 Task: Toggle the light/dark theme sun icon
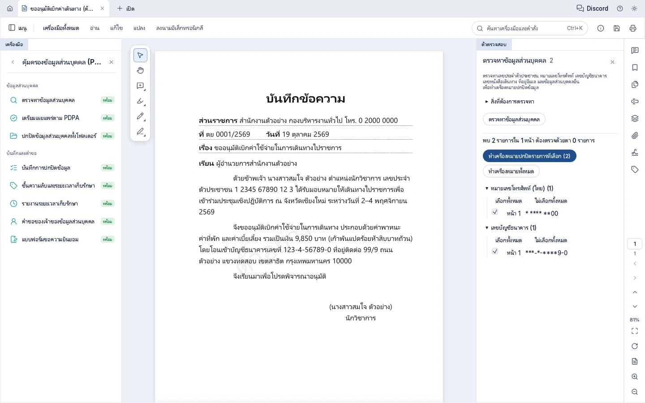tap(634, 9)
